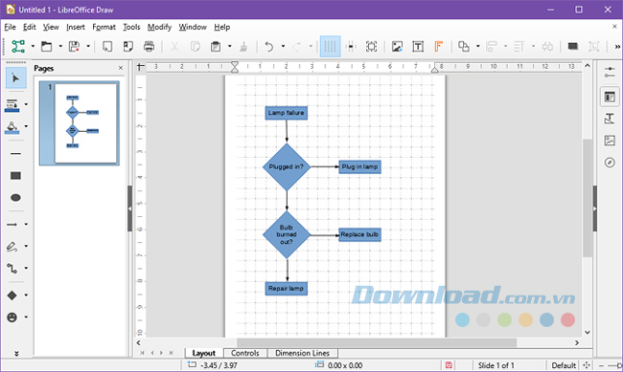Select the Ellipse tool
623x372 pixels.
[x=16, y=198]
